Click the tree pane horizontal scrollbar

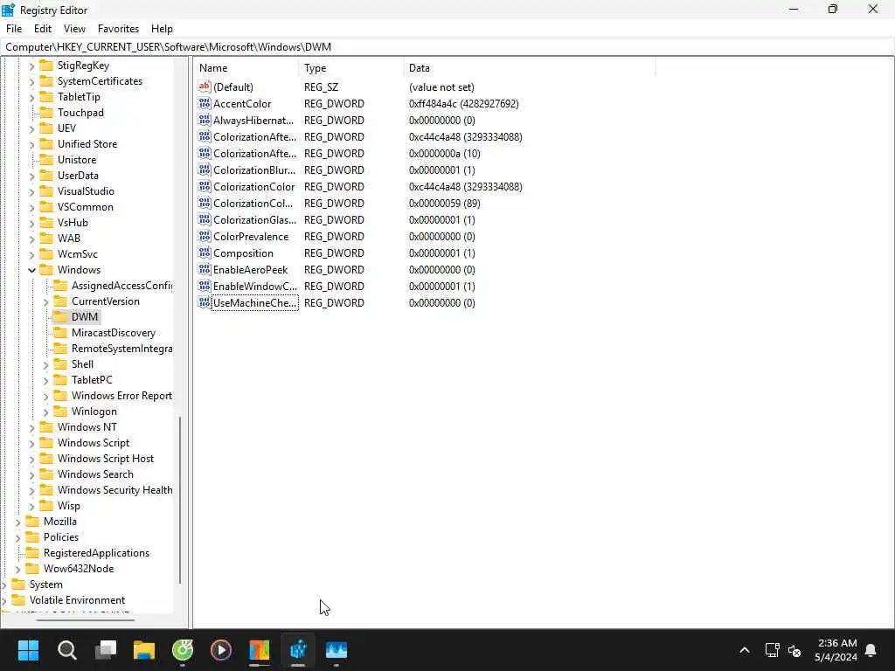click(x=86, y=619)
